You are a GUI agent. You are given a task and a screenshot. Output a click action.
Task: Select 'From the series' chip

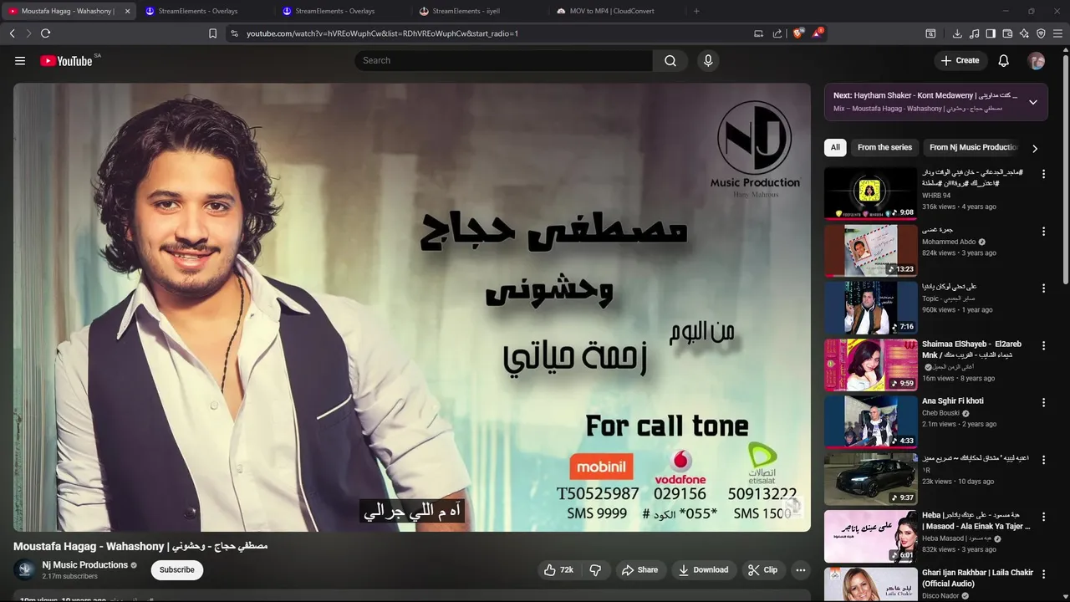(884, 147)
